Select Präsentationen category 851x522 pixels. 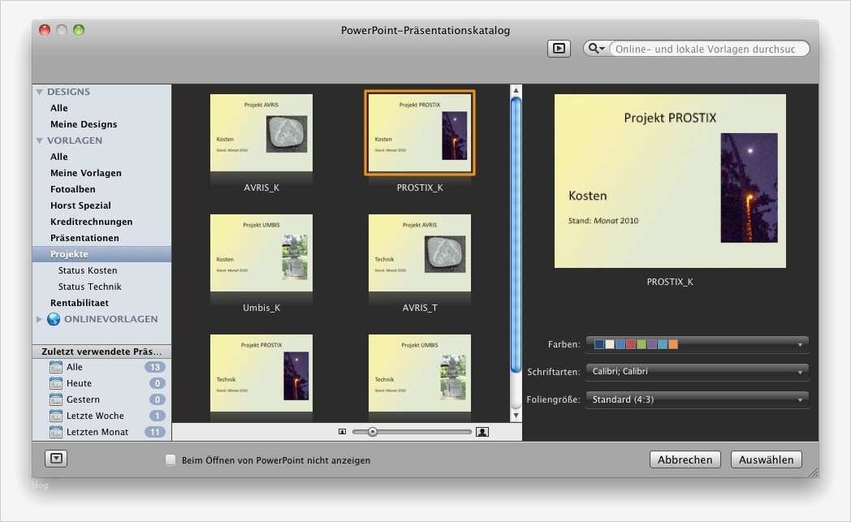pos(84,238)
